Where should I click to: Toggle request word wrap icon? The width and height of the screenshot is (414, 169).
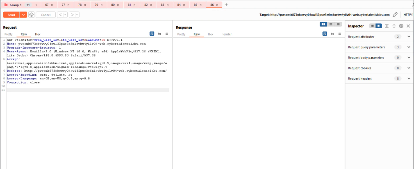[x=152, y=34]
